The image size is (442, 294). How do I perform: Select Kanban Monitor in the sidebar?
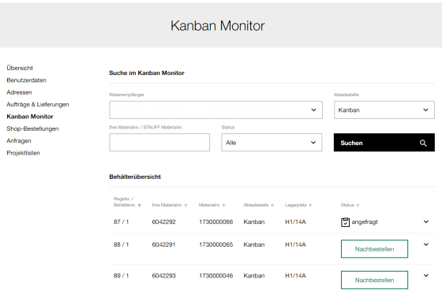coord(30,117)
